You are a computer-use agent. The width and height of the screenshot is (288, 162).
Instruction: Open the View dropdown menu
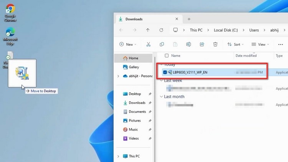260,44
